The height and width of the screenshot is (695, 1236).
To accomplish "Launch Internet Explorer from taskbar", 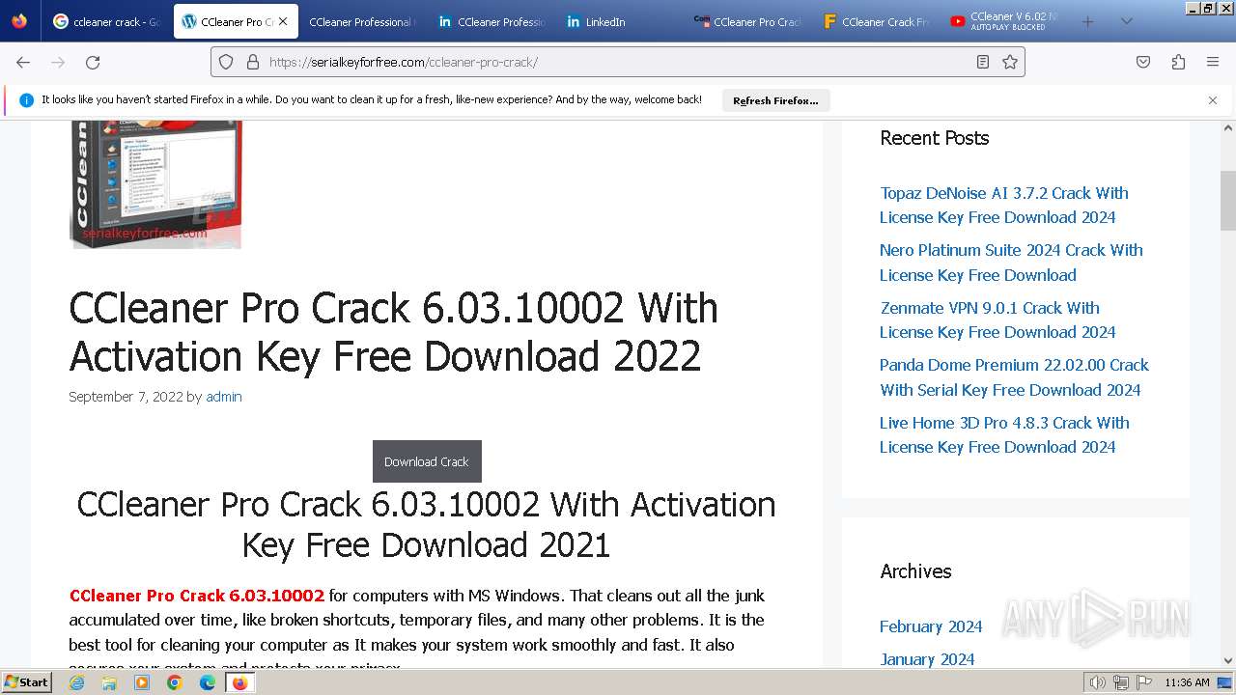I will [x=76, y=682].
